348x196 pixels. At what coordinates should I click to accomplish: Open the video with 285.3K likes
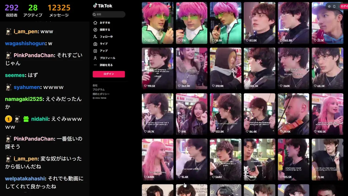click(x=259, y=68)
